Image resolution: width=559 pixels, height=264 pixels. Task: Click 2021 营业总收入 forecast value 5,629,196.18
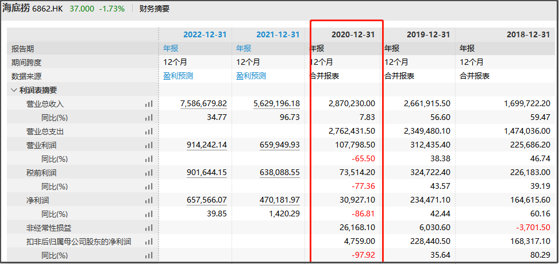277,104
